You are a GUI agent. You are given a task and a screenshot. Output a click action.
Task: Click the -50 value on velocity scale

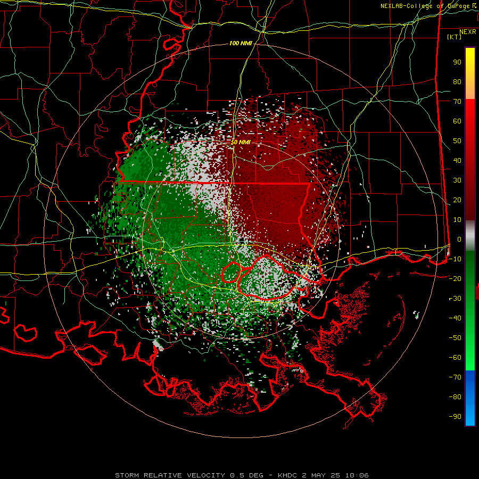pos(455,338)
